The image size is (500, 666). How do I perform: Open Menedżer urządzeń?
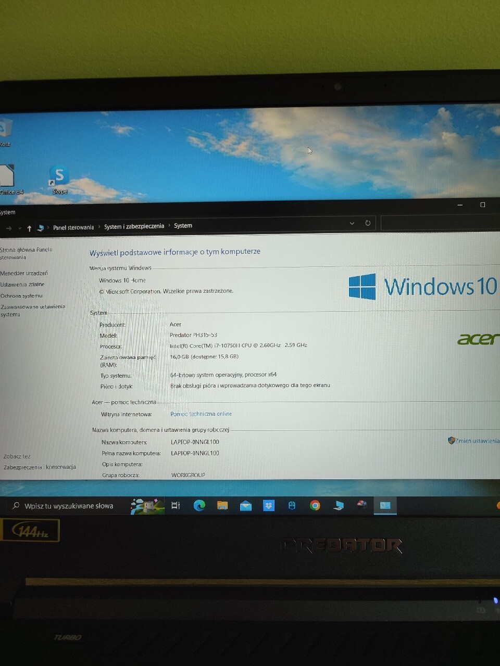pyautogui.click(x=24, y=273)
